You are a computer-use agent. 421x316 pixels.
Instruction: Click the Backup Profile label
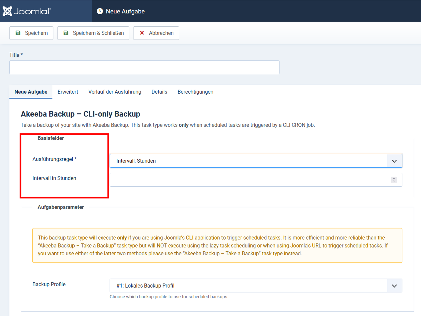click(x=49, y=284)
